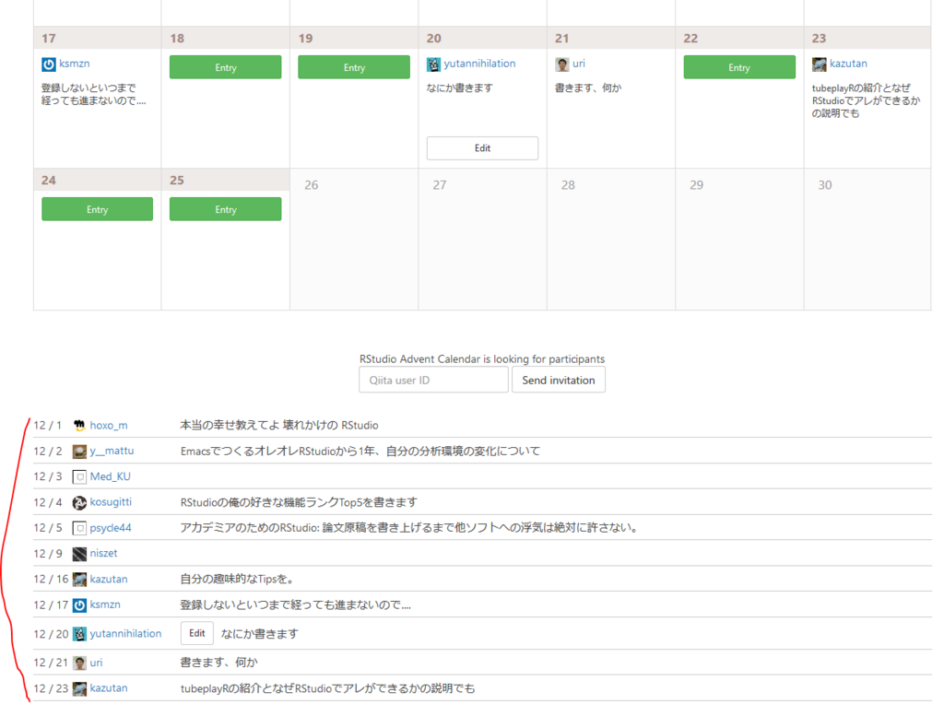Open kazutan link in day 23 cell
The image size is (944, 716).
pyautogui.click(x=848, y=64)
